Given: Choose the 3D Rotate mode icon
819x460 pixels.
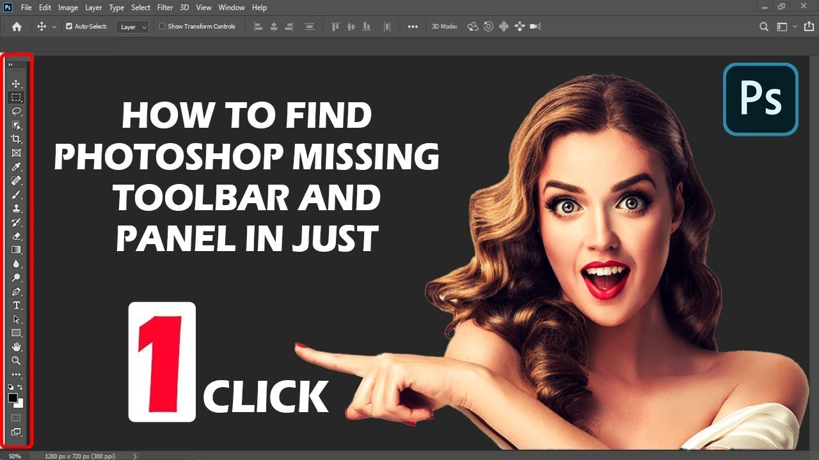Looking at the screenshot, I should point(473,26).
